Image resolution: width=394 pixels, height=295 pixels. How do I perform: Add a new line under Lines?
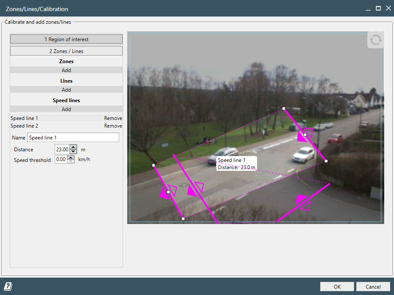tap(66, 90)
